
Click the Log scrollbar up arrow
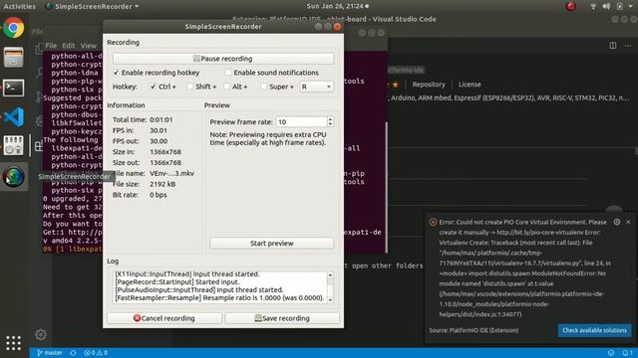point(330,274)
